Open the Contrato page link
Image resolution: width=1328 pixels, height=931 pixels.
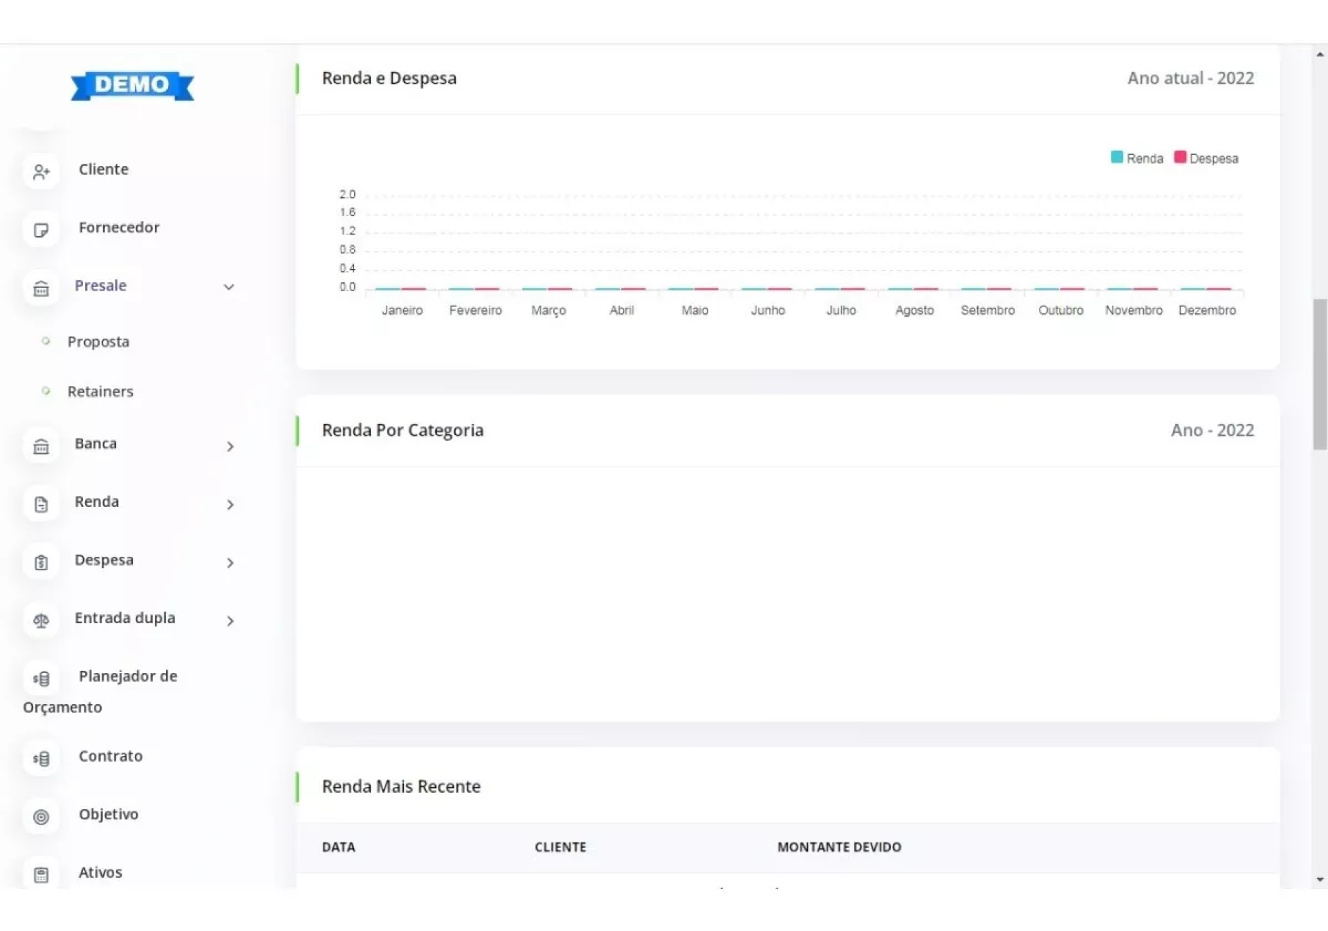111,756
